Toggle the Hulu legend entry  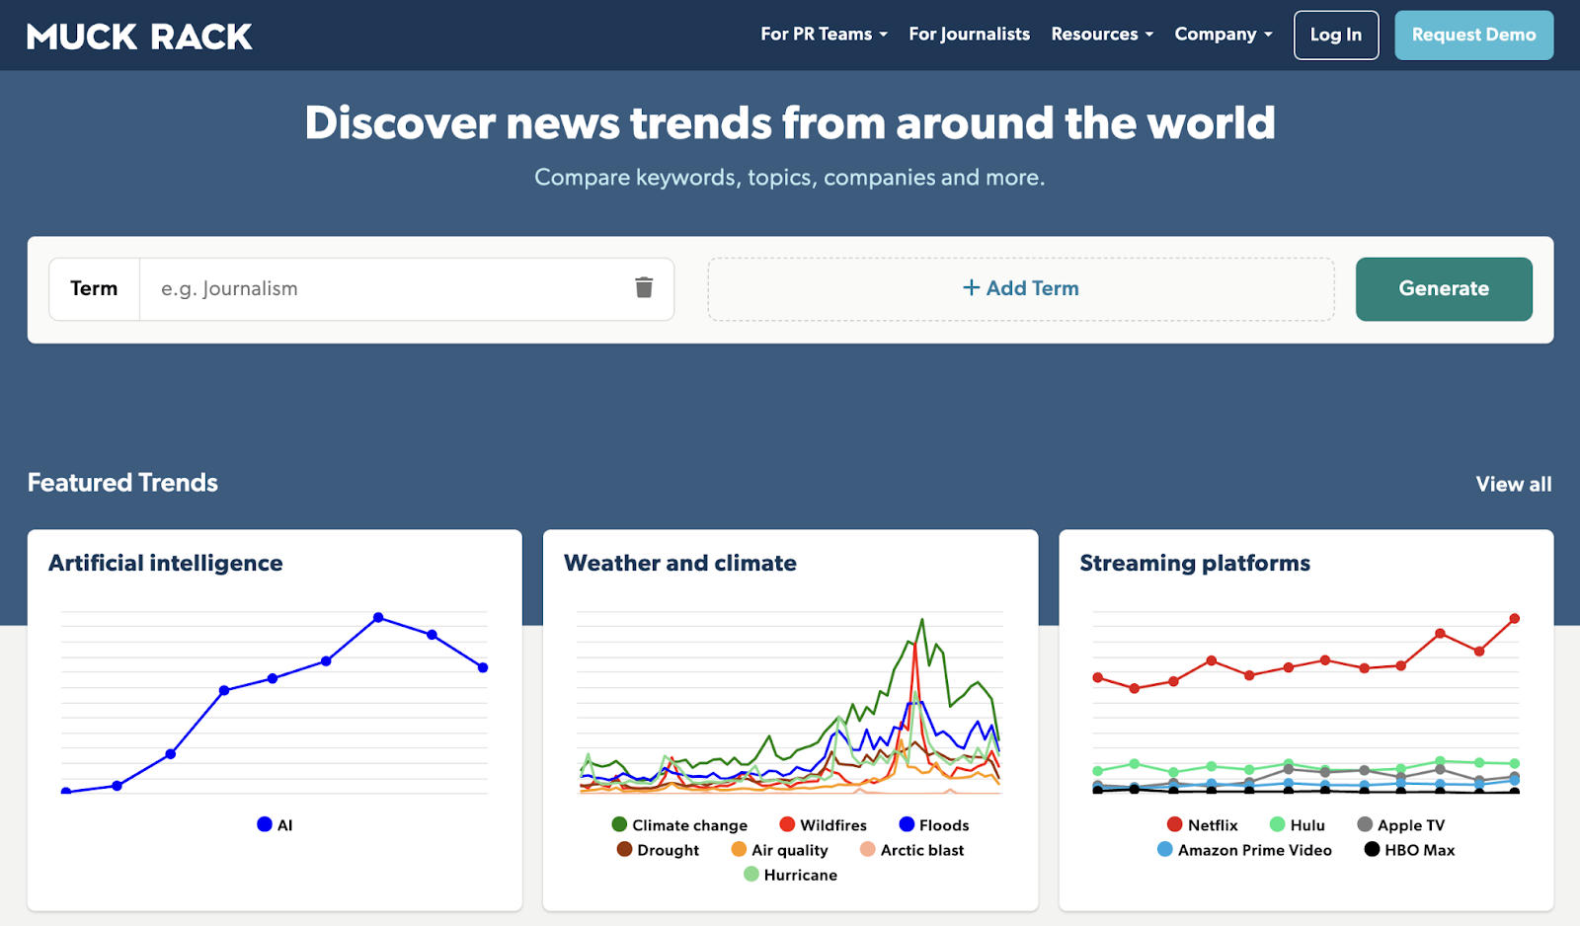(x=1297, y=825)
